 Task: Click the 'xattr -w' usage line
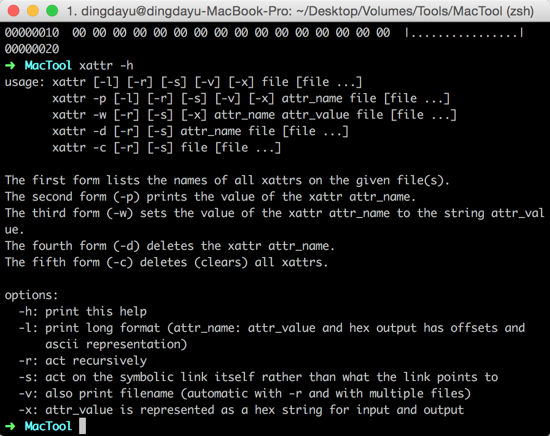254,115
